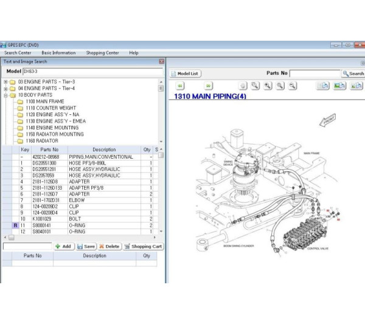This screenshot has width=365, height=324.
Task: Click the last magnifier zoom icon
Action: (292, 86)
